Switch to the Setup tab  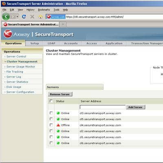click(35, 44)
